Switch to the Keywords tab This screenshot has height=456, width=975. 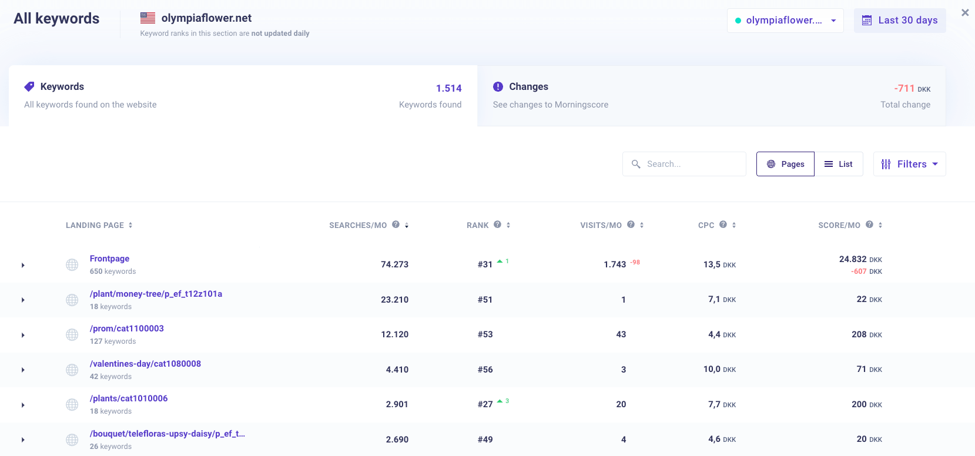click(243, 96)
